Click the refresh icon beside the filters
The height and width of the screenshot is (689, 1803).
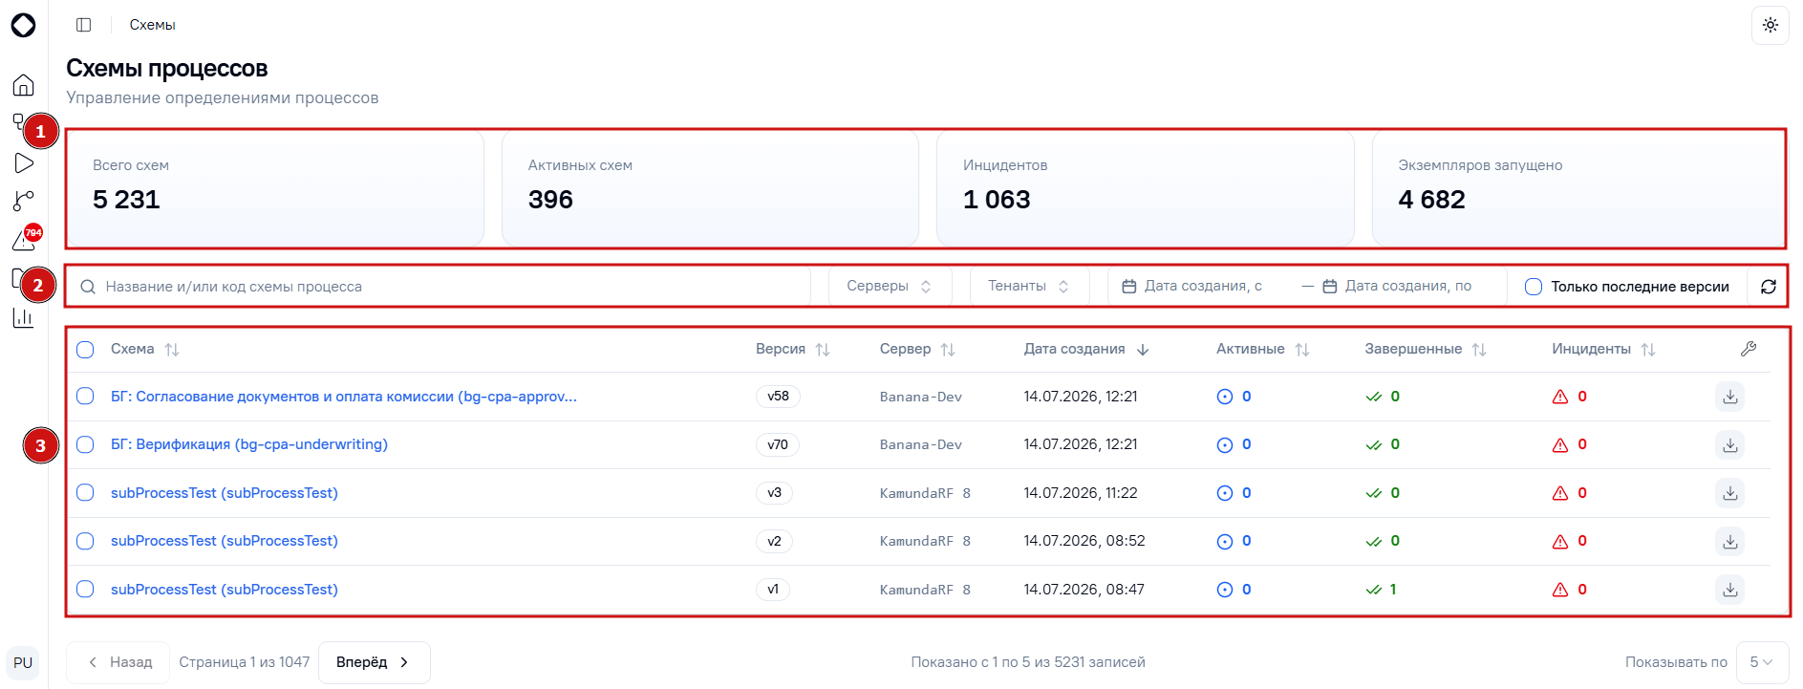click(x=1768, y=287)
